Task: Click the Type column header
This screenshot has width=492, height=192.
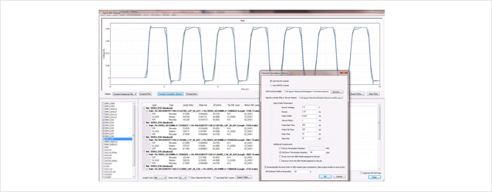Action: [x=172, y=105]
